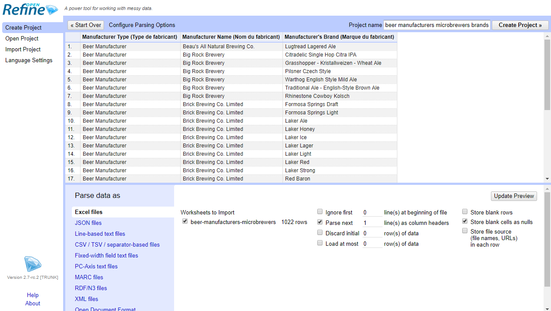Enable Discard initial rows checkbox

coord(320,233)
